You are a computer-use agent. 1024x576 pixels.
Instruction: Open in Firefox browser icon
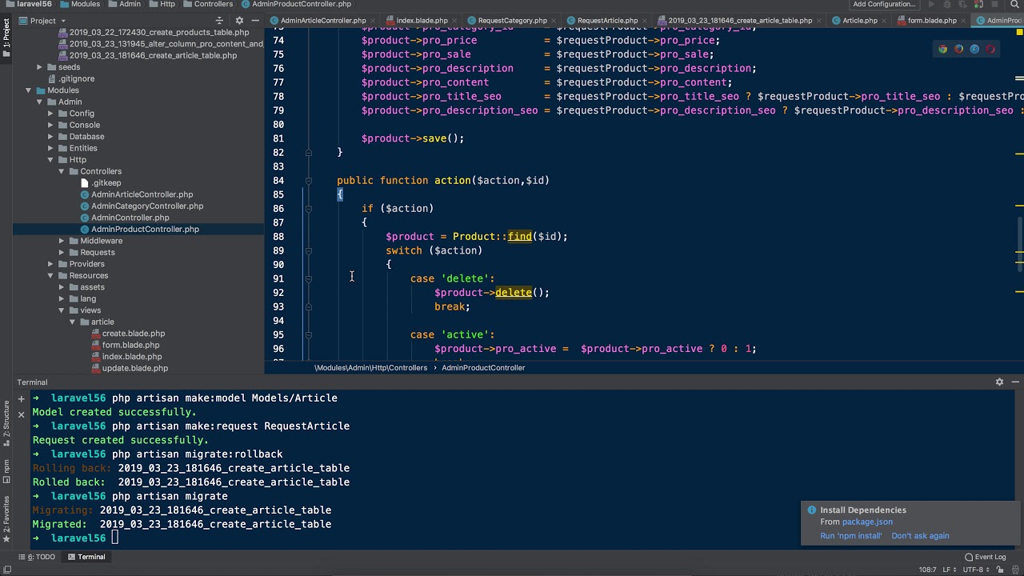coord(958,50)
